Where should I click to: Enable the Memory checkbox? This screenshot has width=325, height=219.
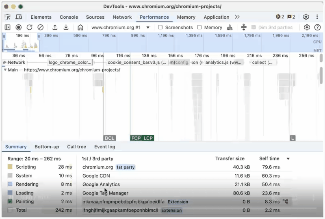click(199, 27)
